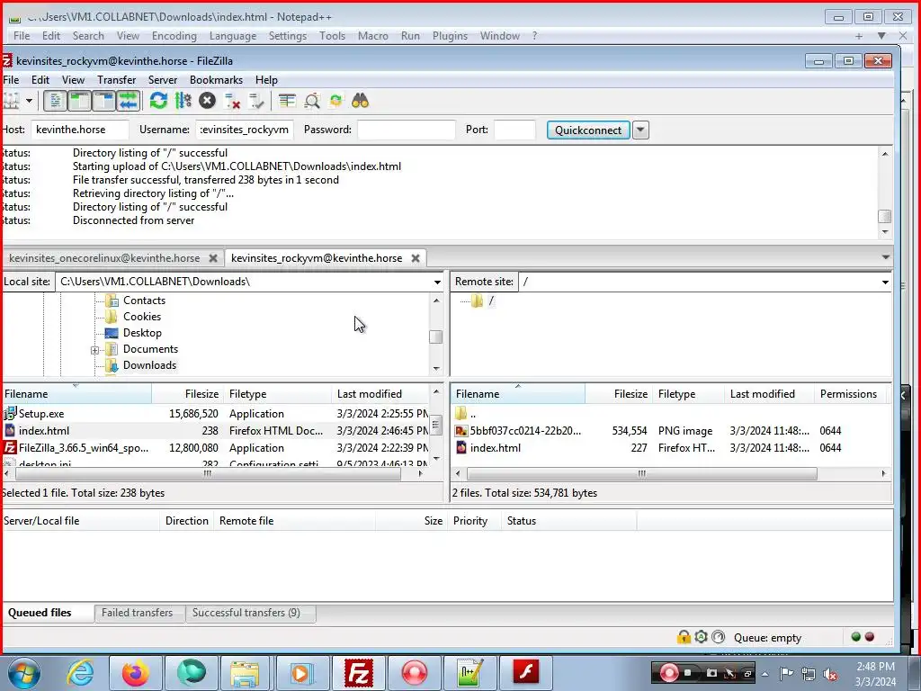
Task: Click the Username input field
Action: pos(245,130)
